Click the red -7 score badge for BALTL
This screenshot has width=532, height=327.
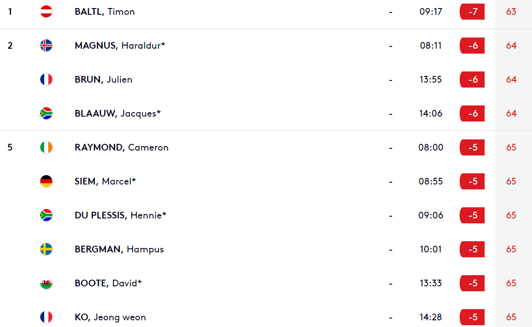(x=472, y=12)
